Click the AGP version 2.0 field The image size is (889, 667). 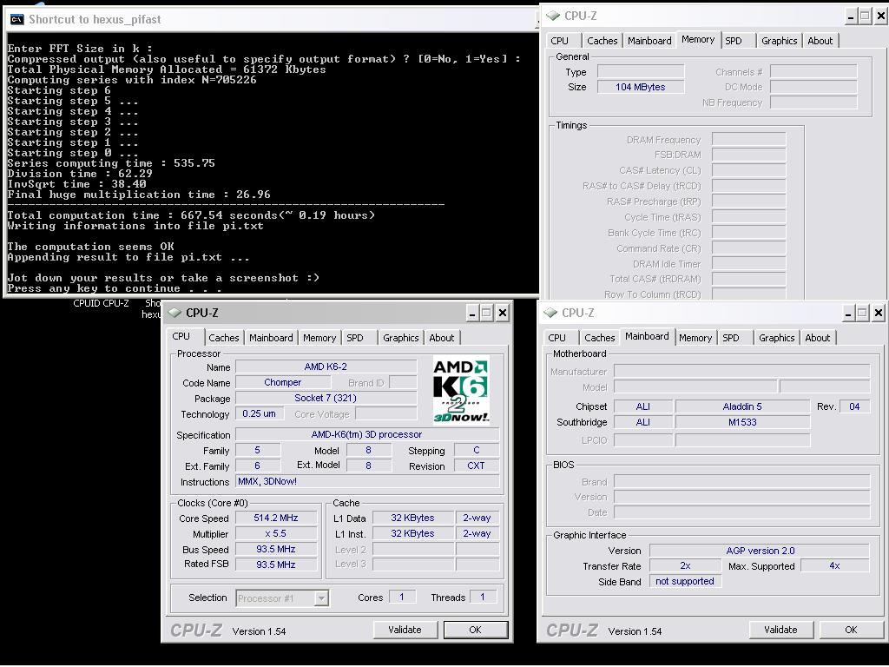pyautogui.click(x=760, y=551)
